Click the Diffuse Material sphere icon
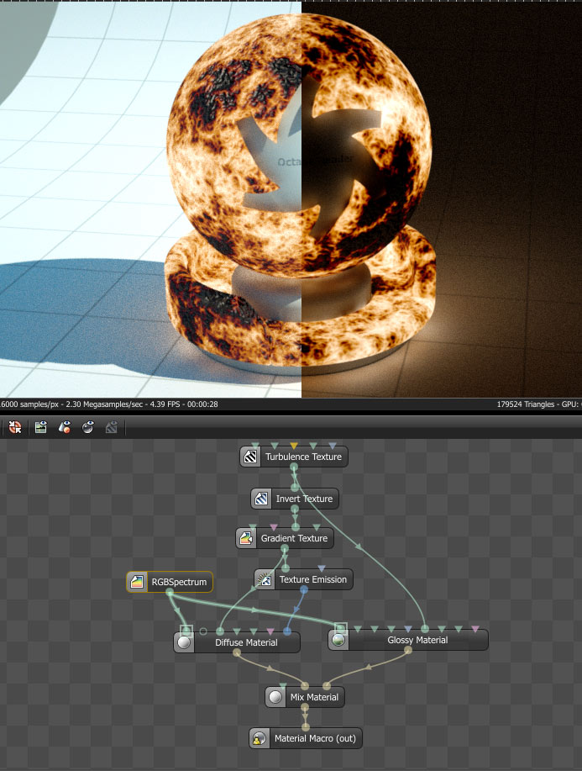 coord(184,642)
